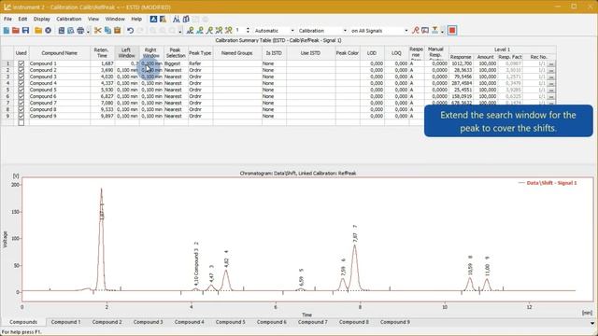Click the New calibration file icon
598x336 pixels.
point(7,31)
